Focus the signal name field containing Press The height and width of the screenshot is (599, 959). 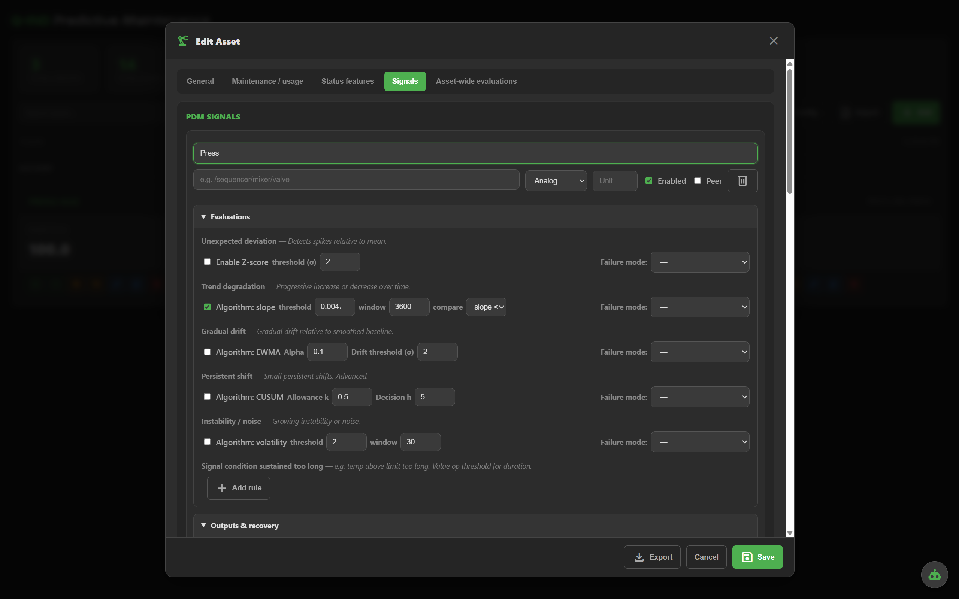tap(475, 153)
